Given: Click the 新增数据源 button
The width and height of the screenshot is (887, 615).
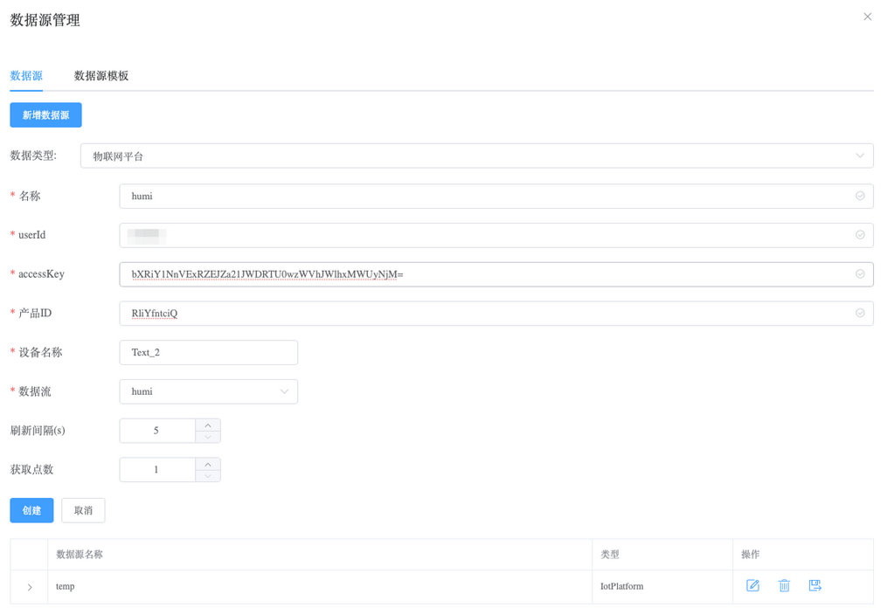Looking at the screenshot, I should [45, 115].
